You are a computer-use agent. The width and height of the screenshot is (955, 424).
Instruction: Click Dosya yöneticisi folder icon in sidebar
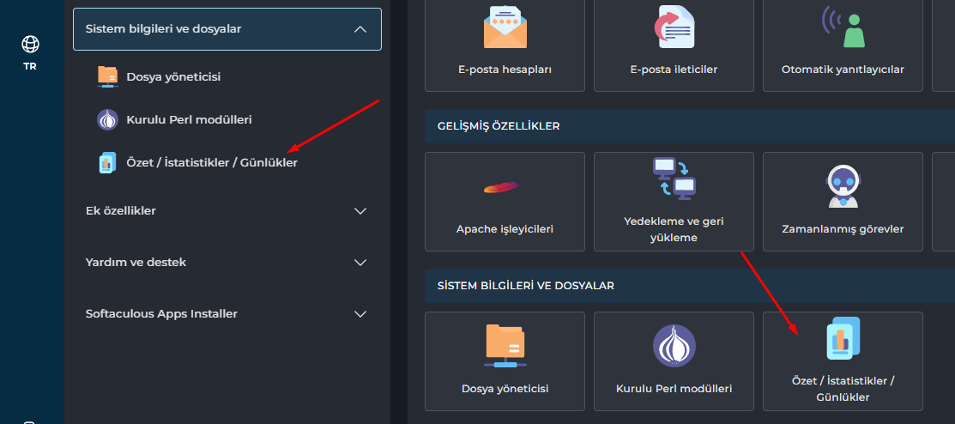(107, 76)
